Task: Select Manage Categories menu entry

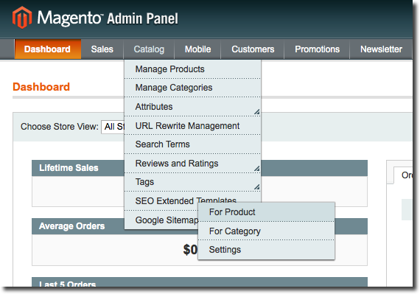Action: click(192, 88)
